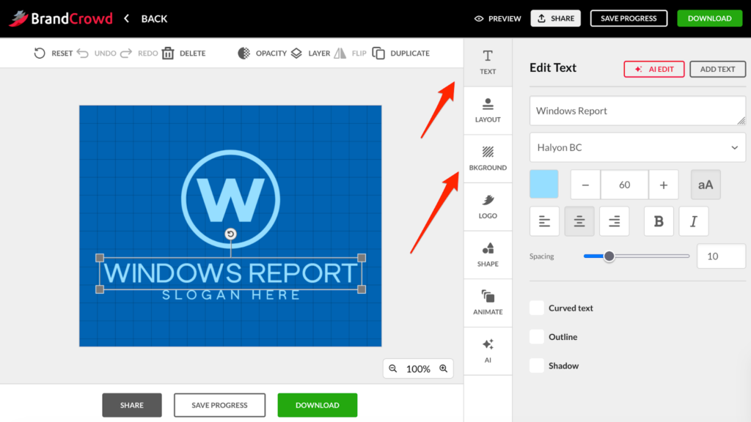Viewport: 751px width, 422px height.
Task: Align text to the right
Action: [x=614, y=221]
